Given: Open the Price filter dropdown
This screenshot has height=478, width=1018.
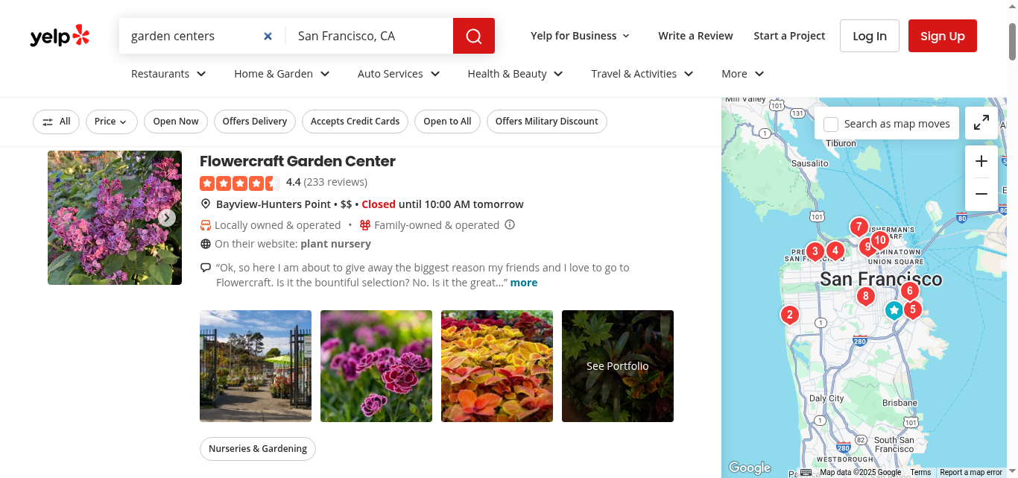Looking at the screenshot, I should pyautogui.click(x=111, y=122).
